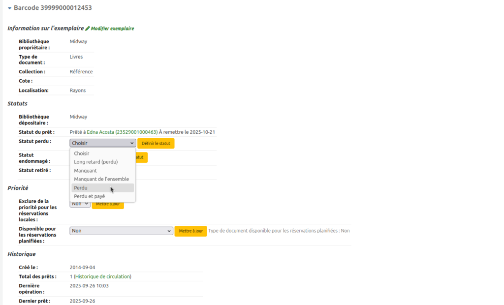This screenshot has width=504, height=305.
Task: Click Mettre à jour for local holds priority
Action: (108, 204)
